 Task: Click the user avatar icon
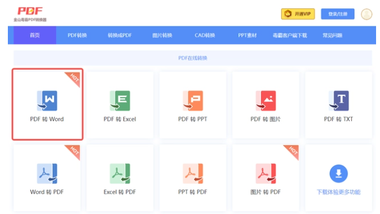(367, 14)
